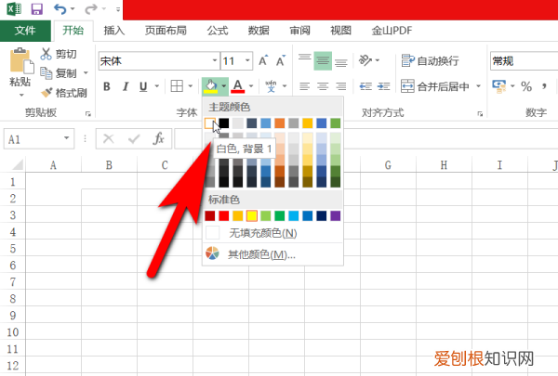This screenshot has width=558, height=376.
Task: Click the Format Painter brush icon
Action: point(46,93)
